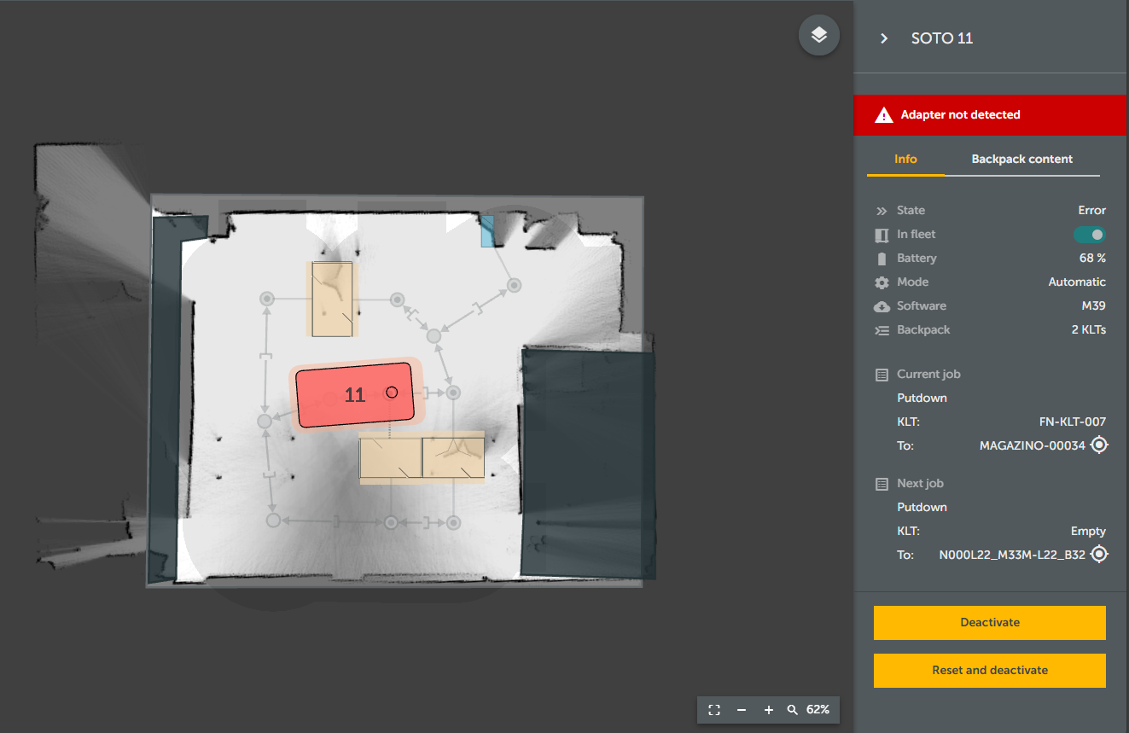This screenshot has height=733, width=1129.
Task: Switch to the Info tab
Action: click(x=905, y=160)
